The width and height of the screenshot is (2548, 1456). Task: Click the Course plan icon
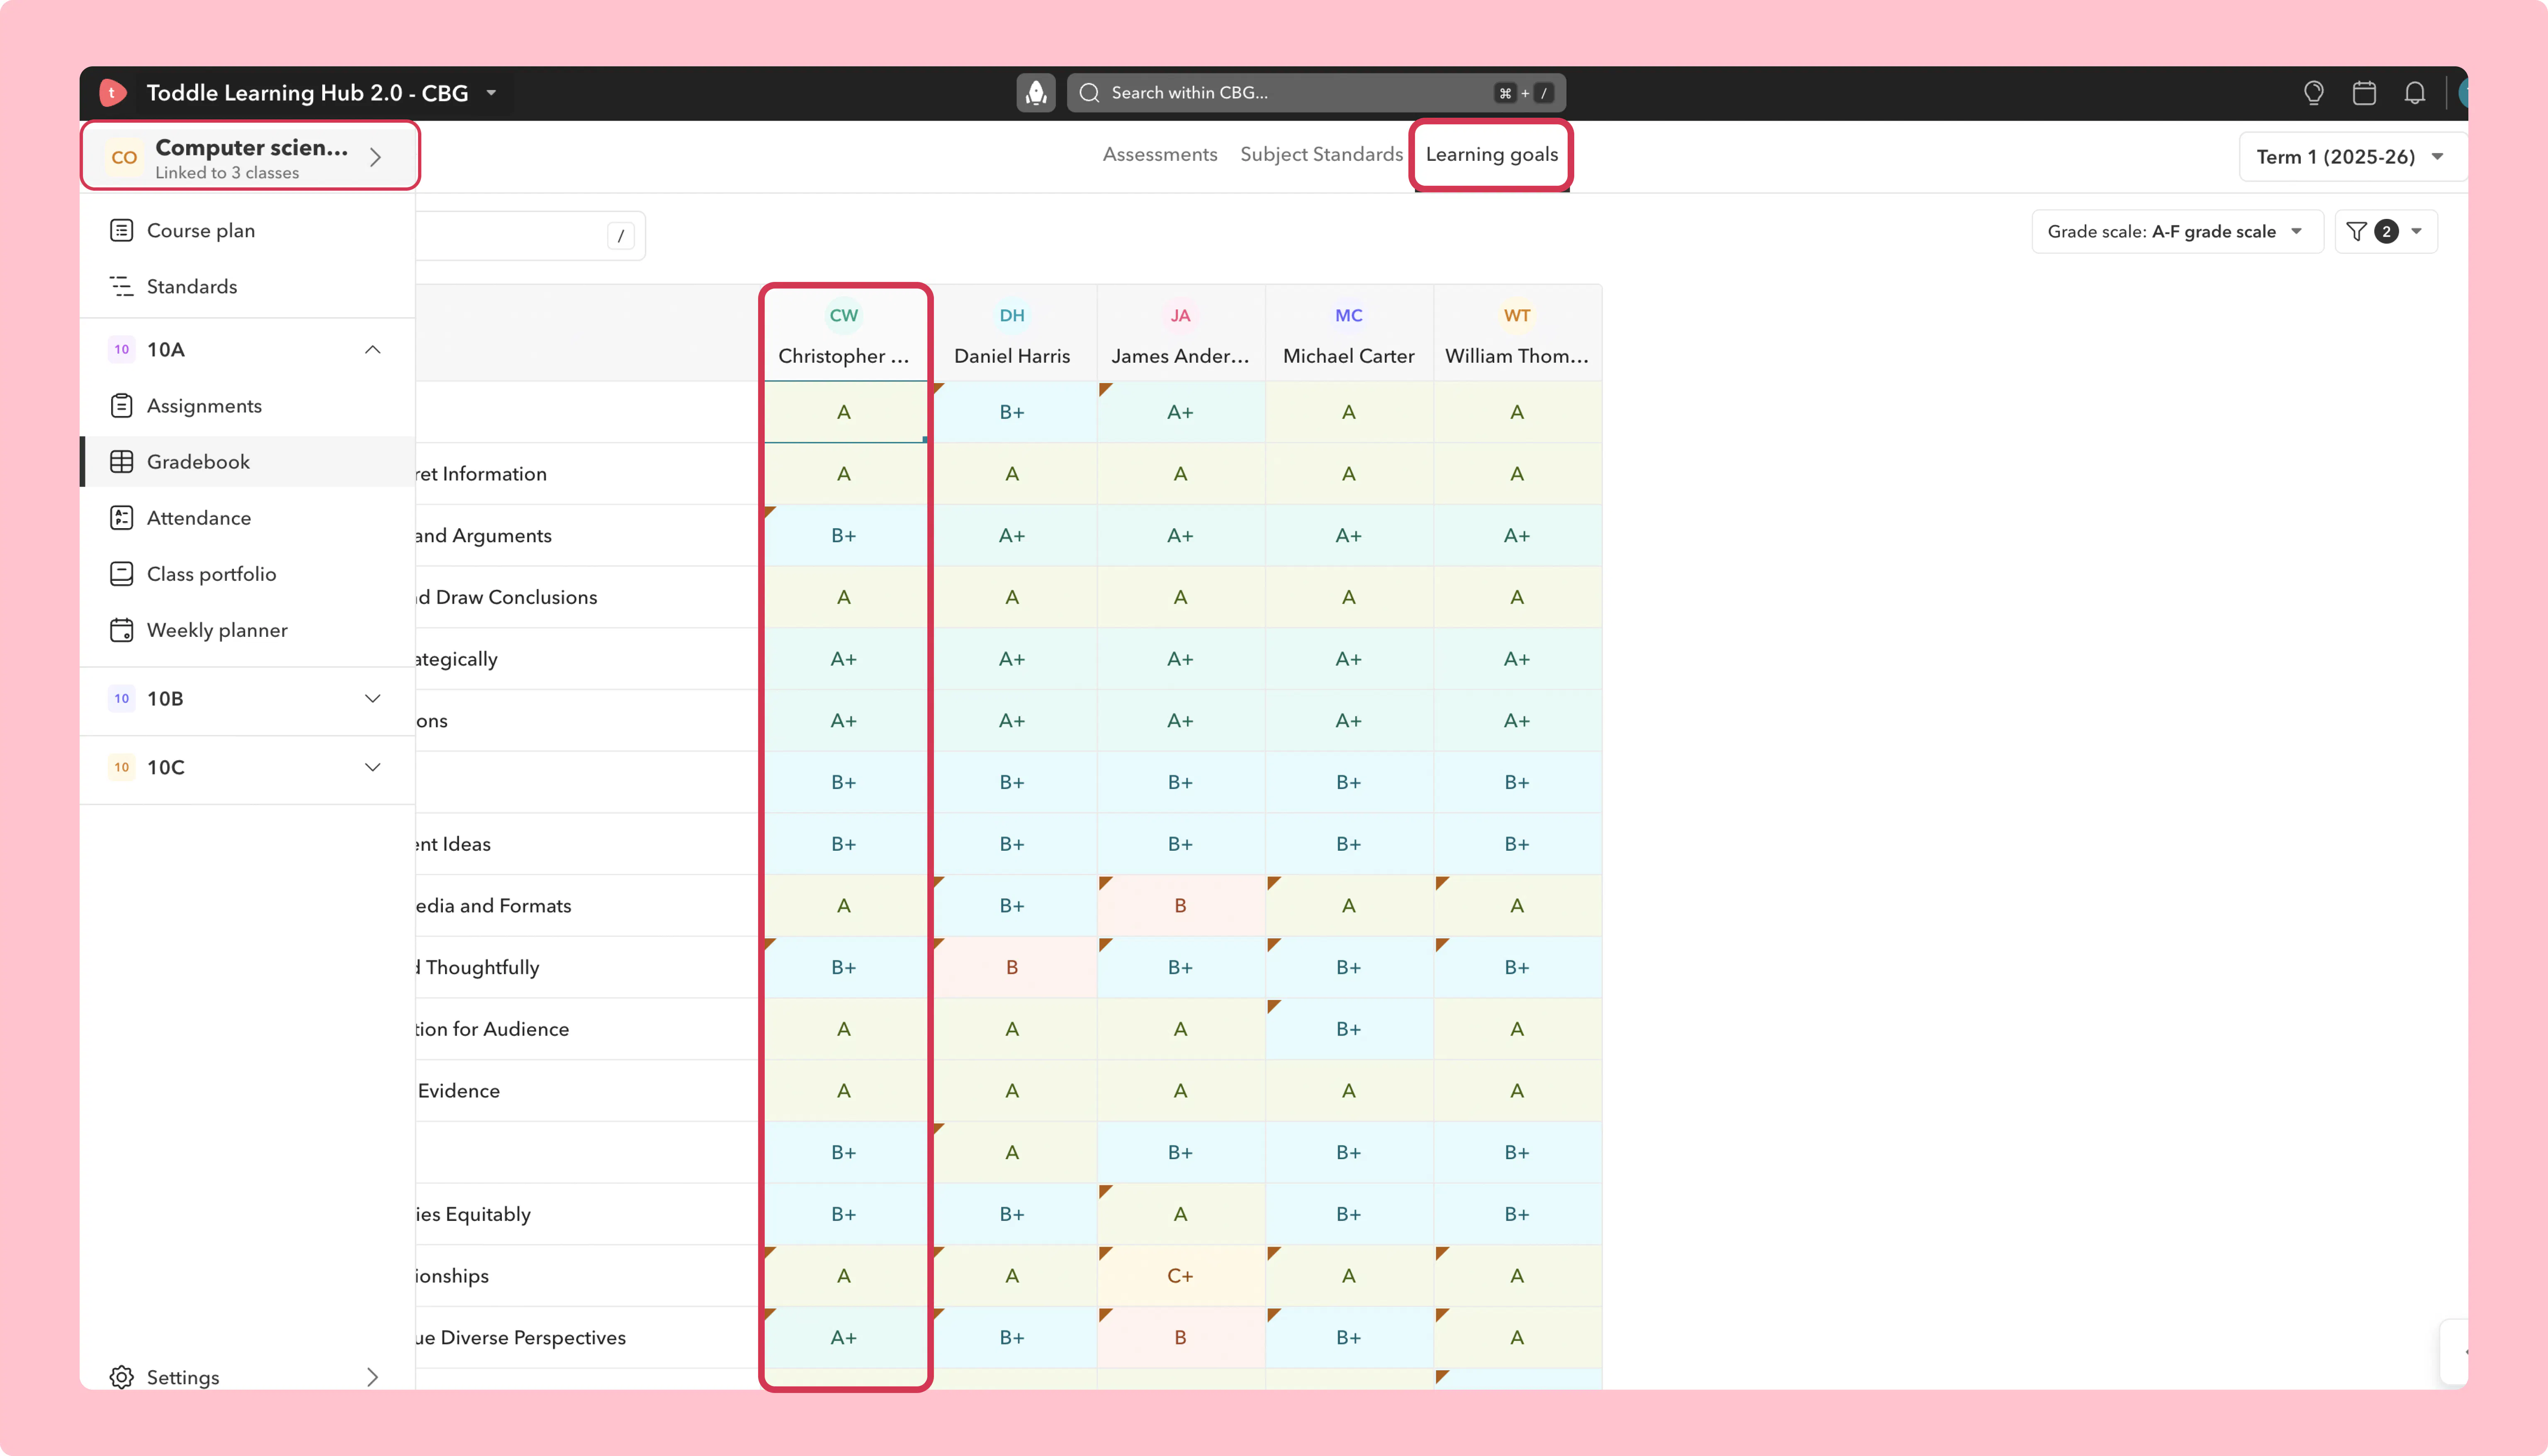(122, 230)
